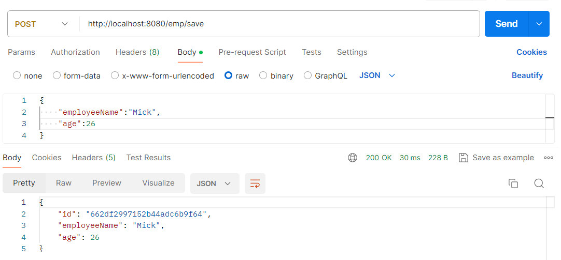Click the Beautify link
Viewport: 561px width, 260px height.
pyautogui.click(x=527, y=75)
